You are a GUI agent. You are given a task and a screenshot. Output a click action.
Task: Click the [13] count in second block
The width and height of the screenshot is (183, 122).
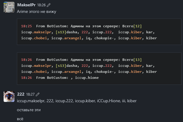137,60
